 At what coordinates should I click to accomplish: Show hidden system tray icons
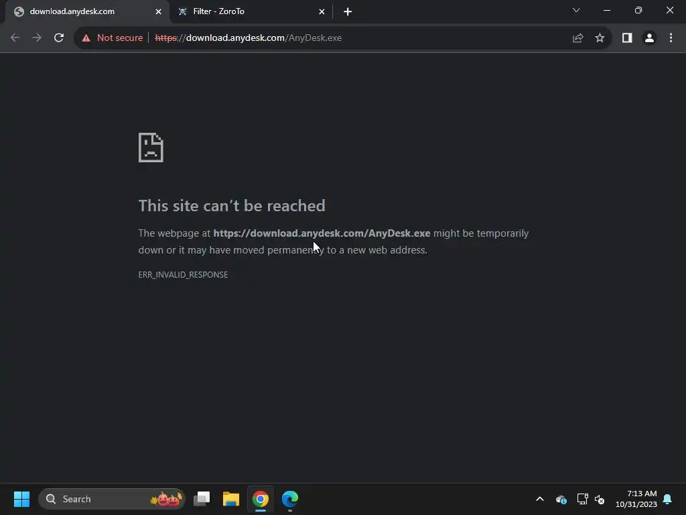coord(540,499)
